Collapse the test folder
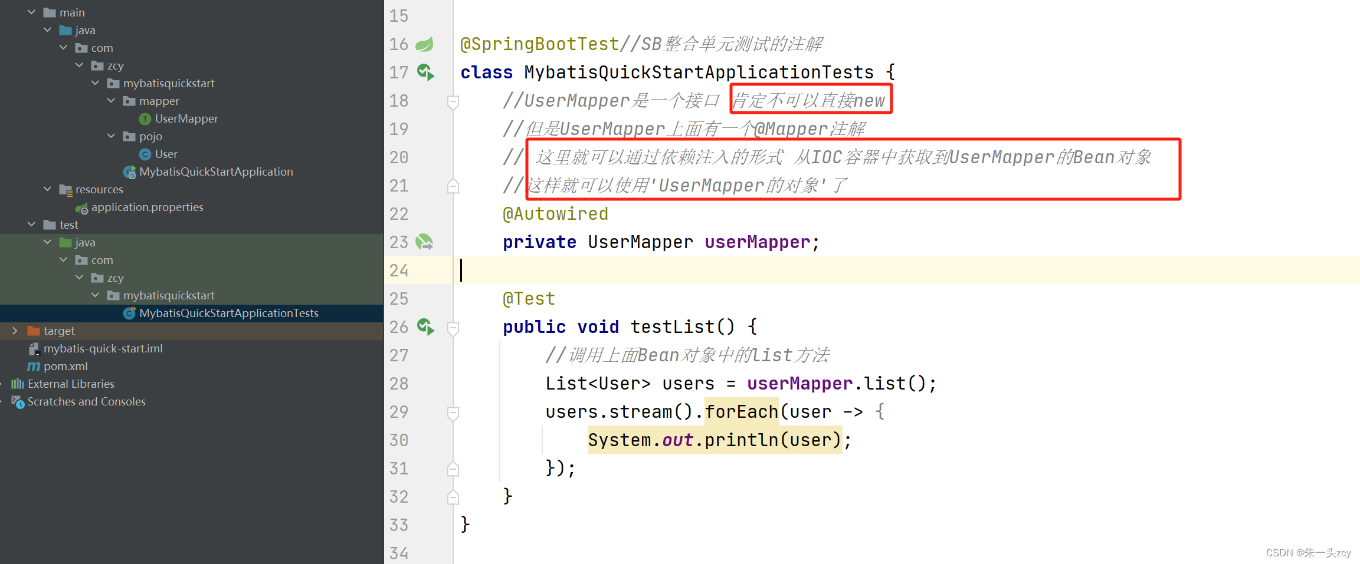The height and width of the screenshot is (564, 1360). click(x=31, y=225)
